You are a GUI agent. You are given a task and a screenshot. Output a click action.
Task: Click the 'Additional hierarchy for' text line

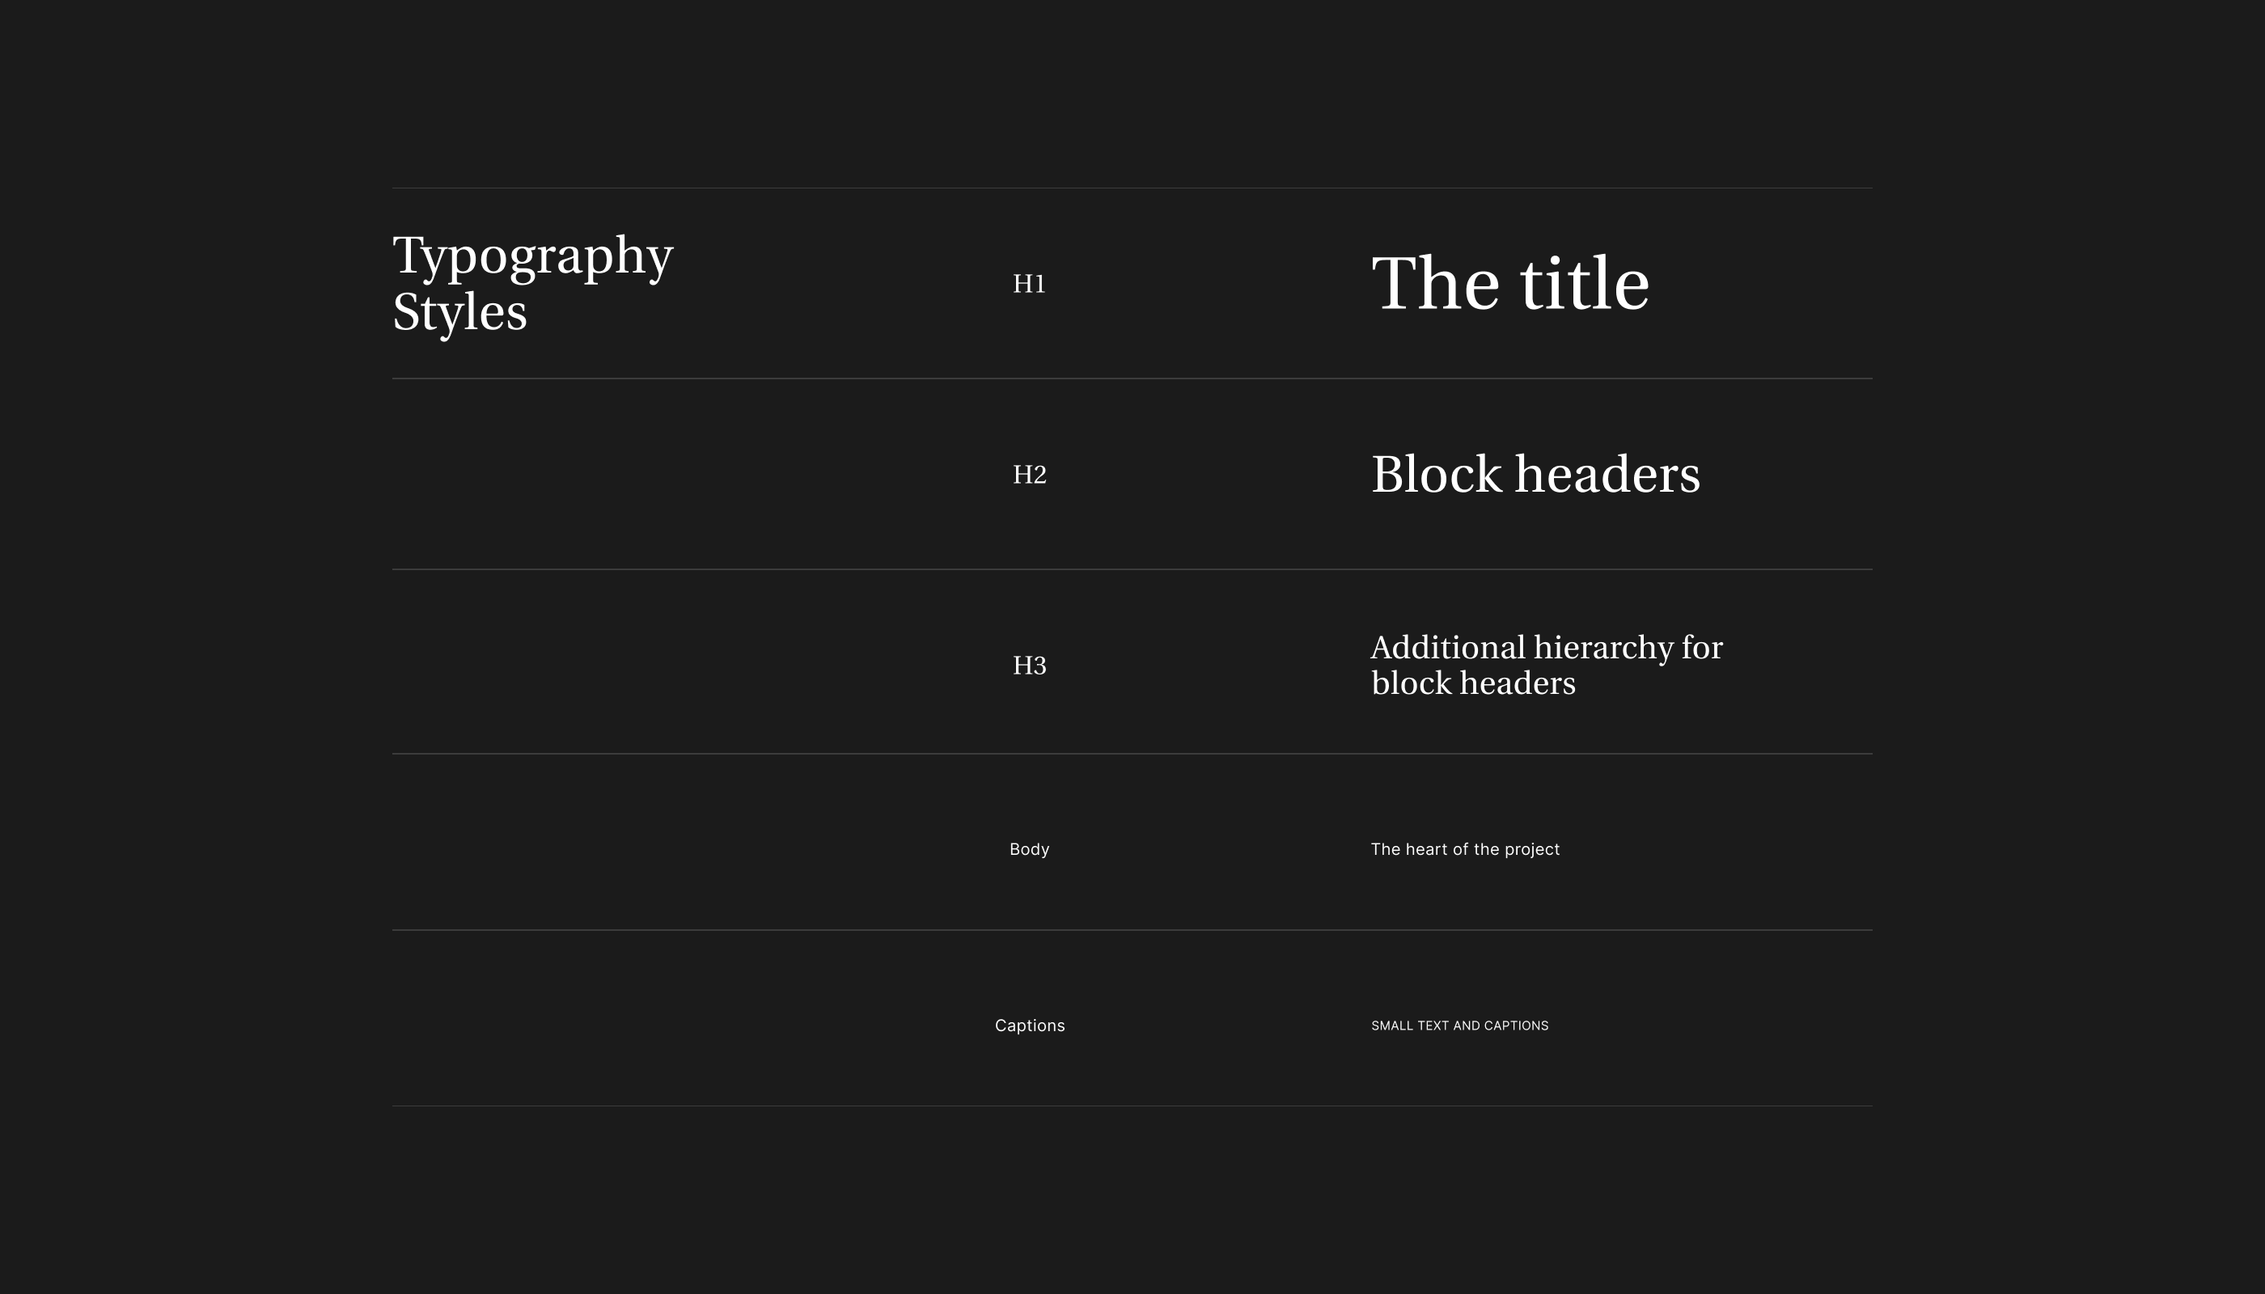coord(1546,648)
